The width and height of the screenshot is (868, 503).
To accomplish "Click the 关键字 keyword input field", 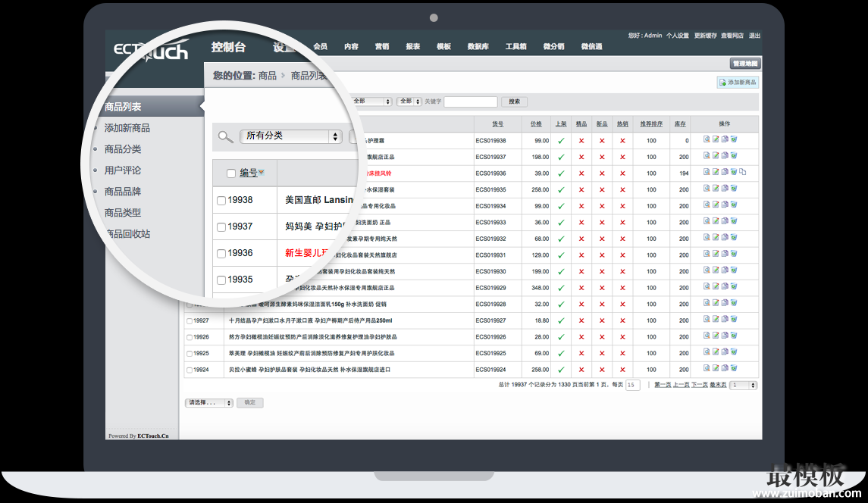I will tap(470, 102).
